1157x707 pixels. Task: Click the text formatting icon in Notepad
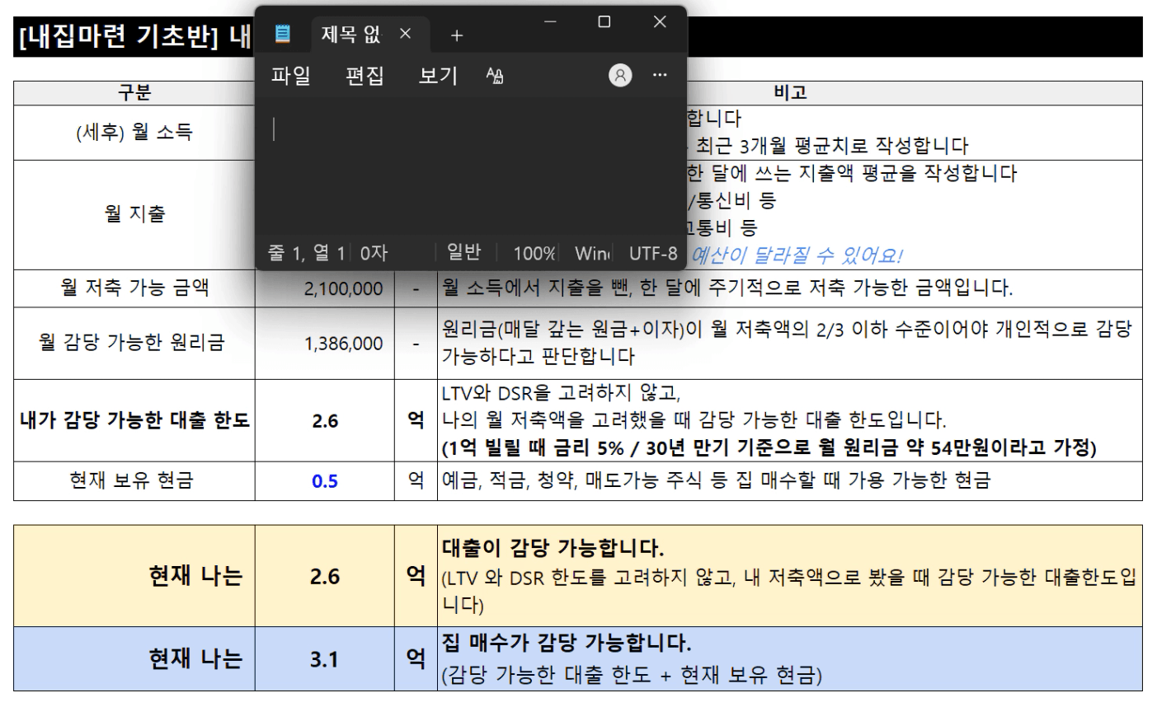click(x=495, y=76)
